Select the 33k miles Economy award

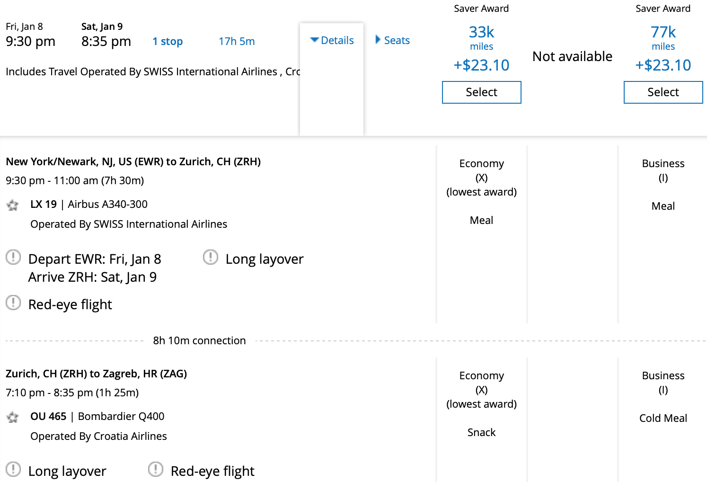481,92
